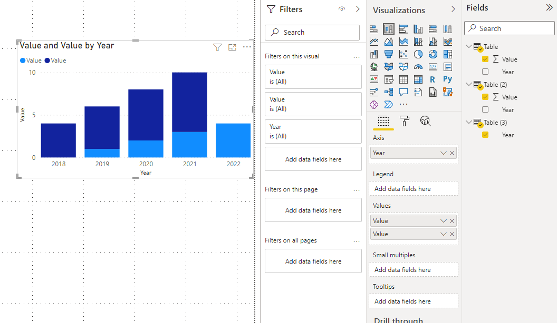Click the Filters pane search box

click(x=312, y=32)
